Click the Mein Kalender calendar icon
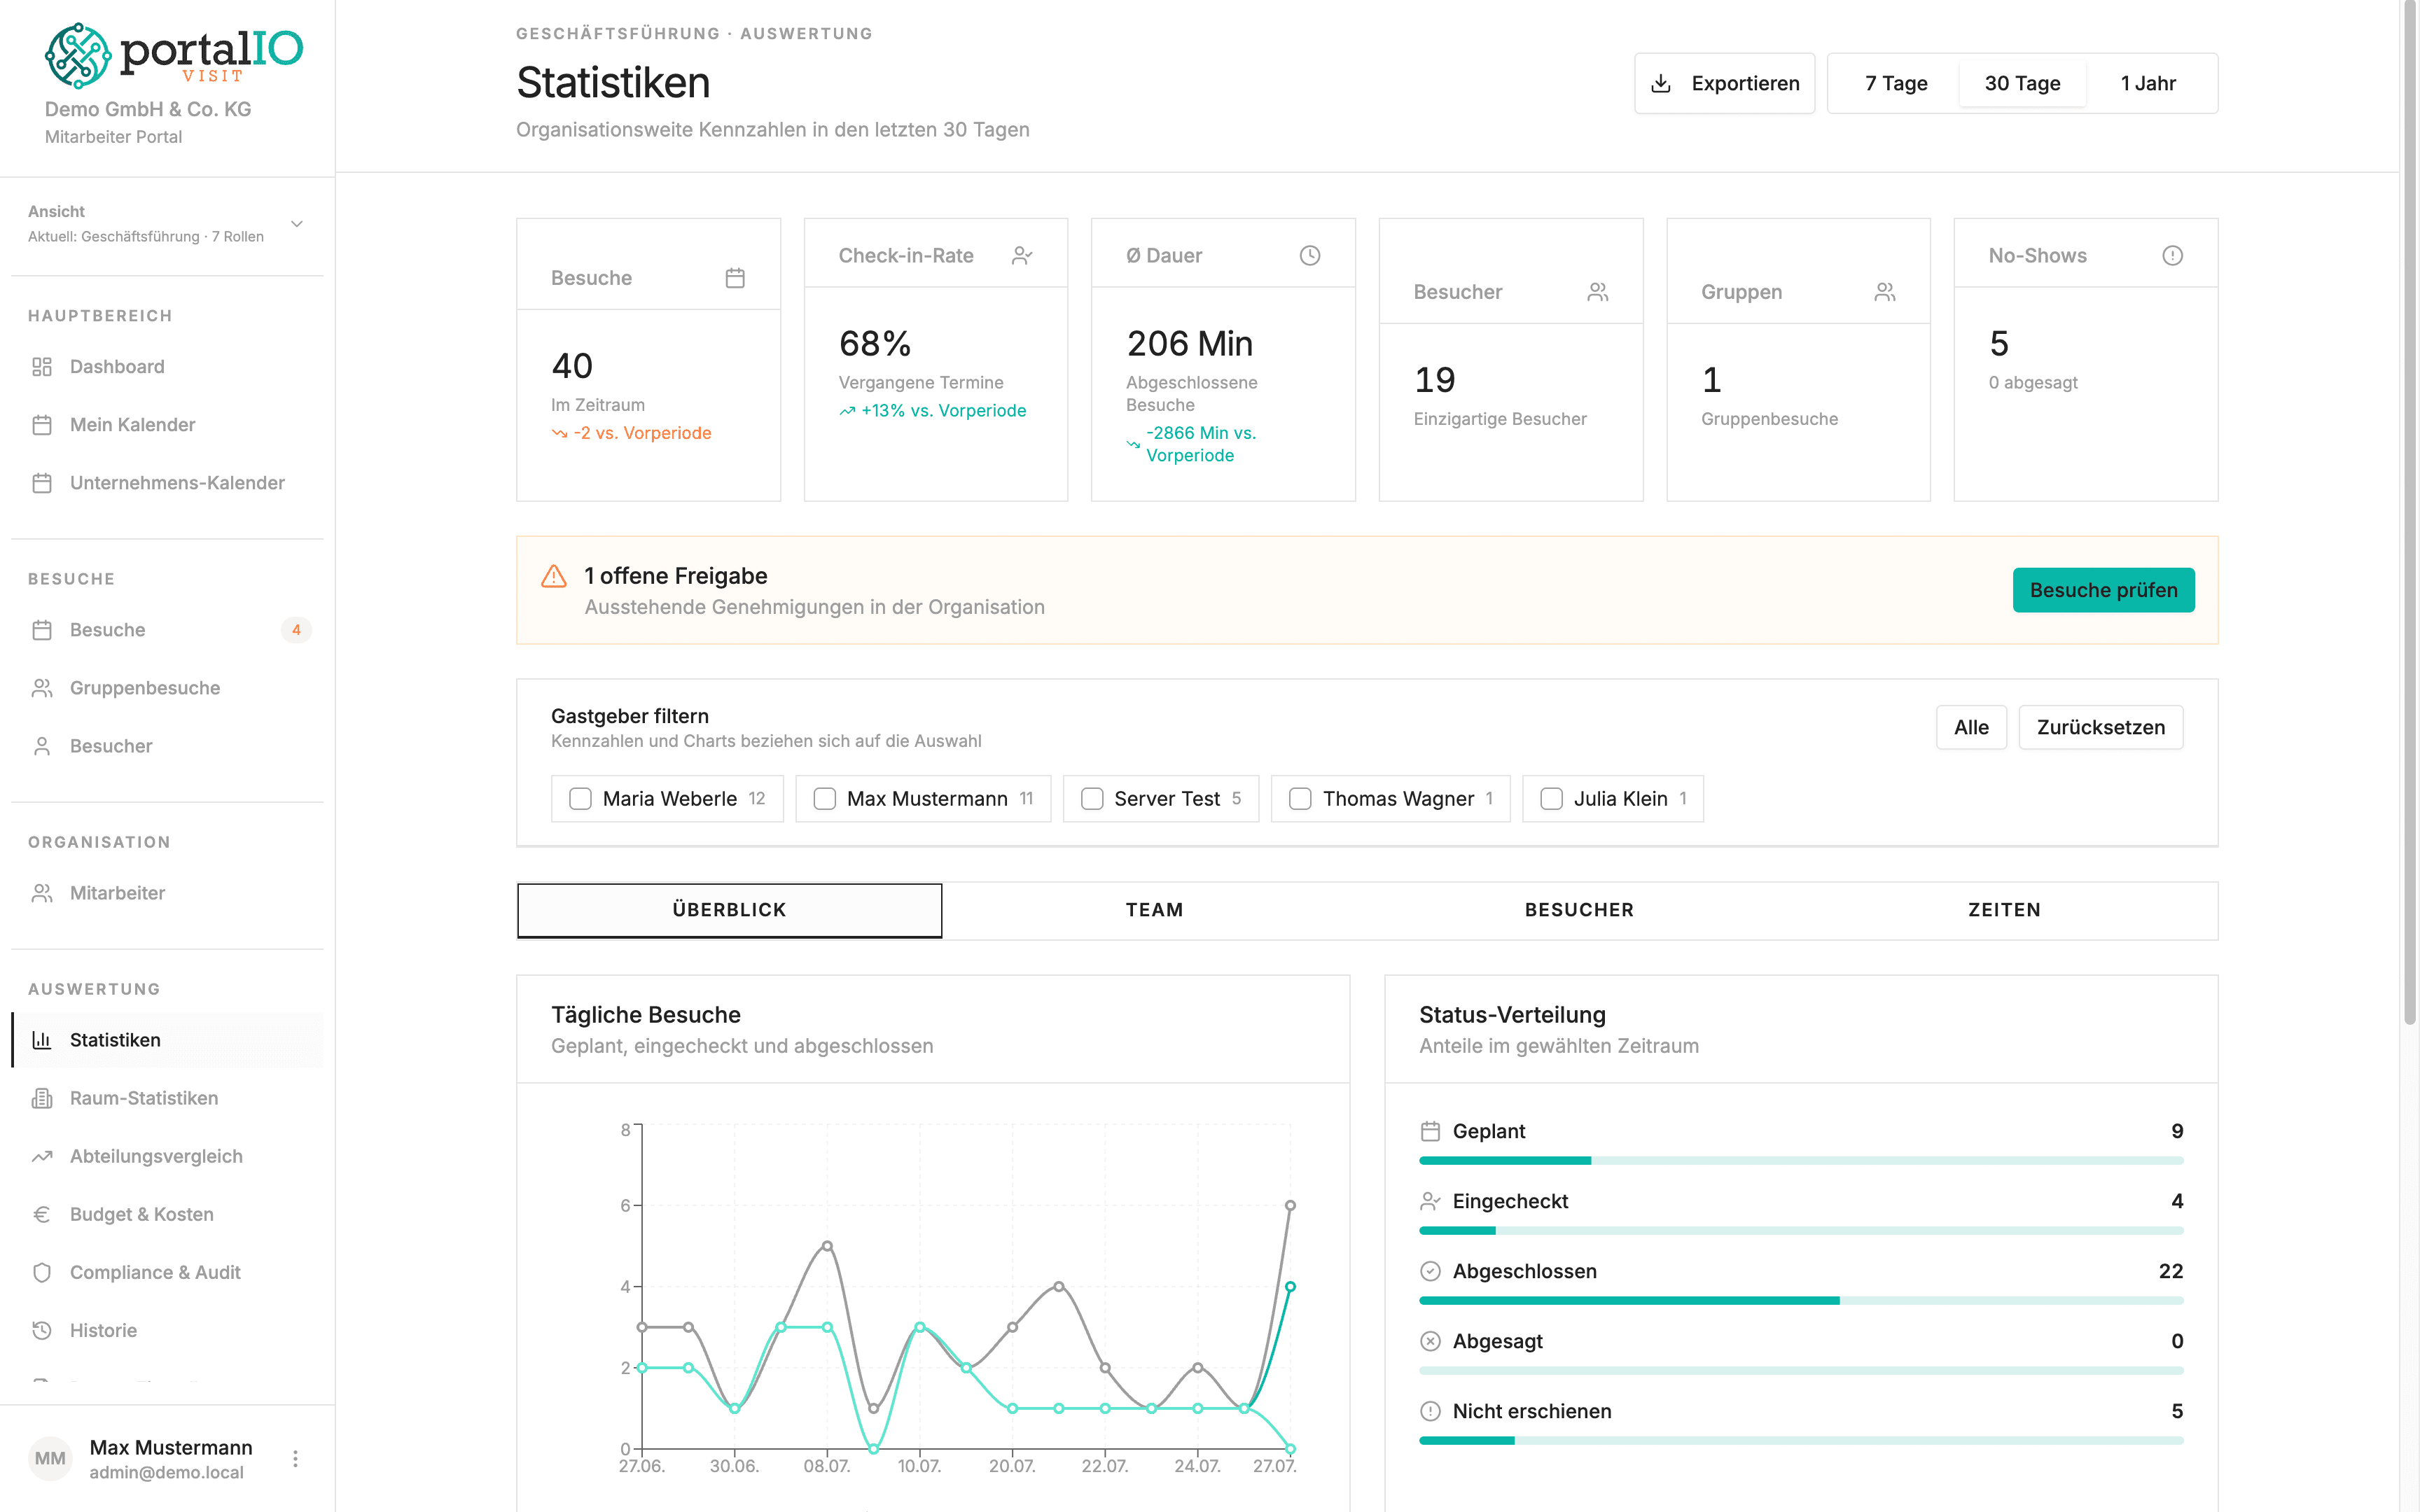Screen dimensions: 2420x1512 42,425
